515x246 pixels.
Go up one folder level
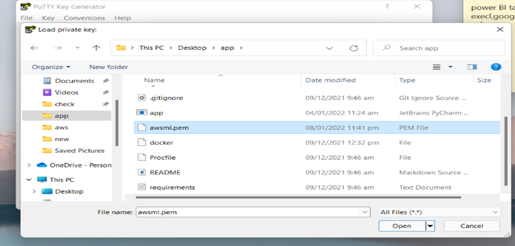(96, 48)
